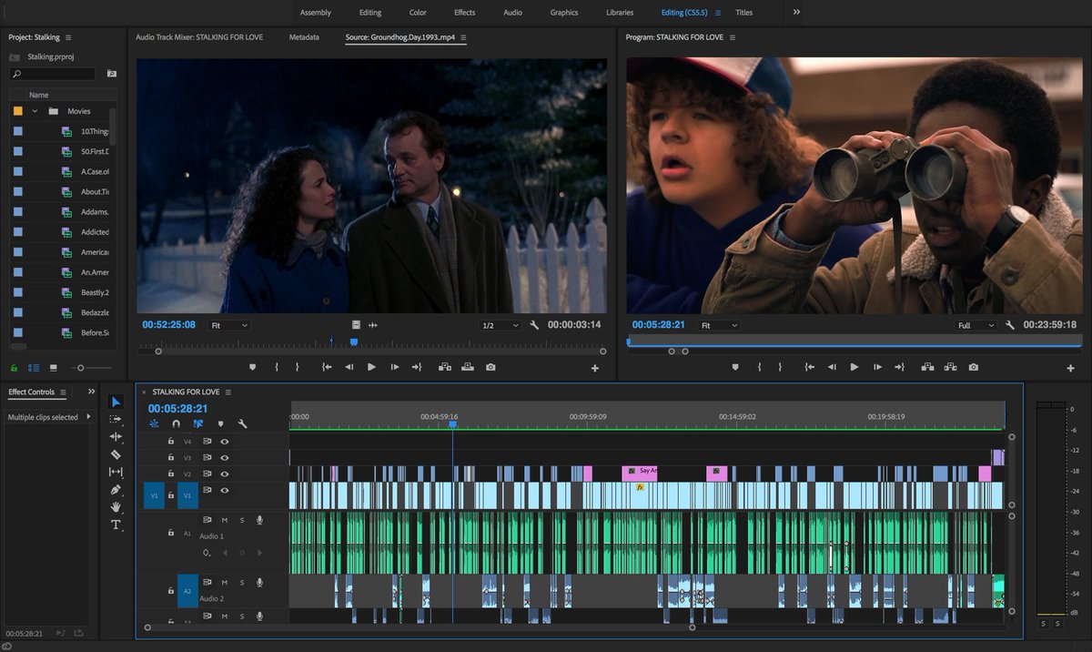Switch to Assembly workspace

coord(316,13)
